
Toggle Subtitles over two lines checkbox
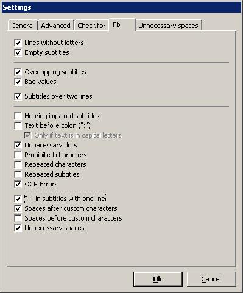tap(18, 96)
